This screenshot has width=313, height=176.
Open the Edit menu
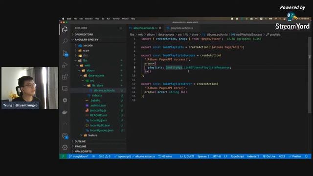(81, 19)
